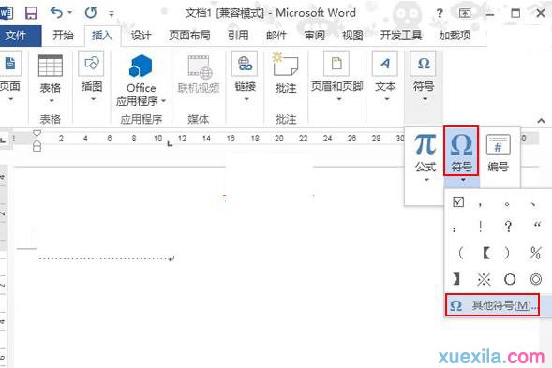Click the 表格 table grid icon

[x=51, y=66]
